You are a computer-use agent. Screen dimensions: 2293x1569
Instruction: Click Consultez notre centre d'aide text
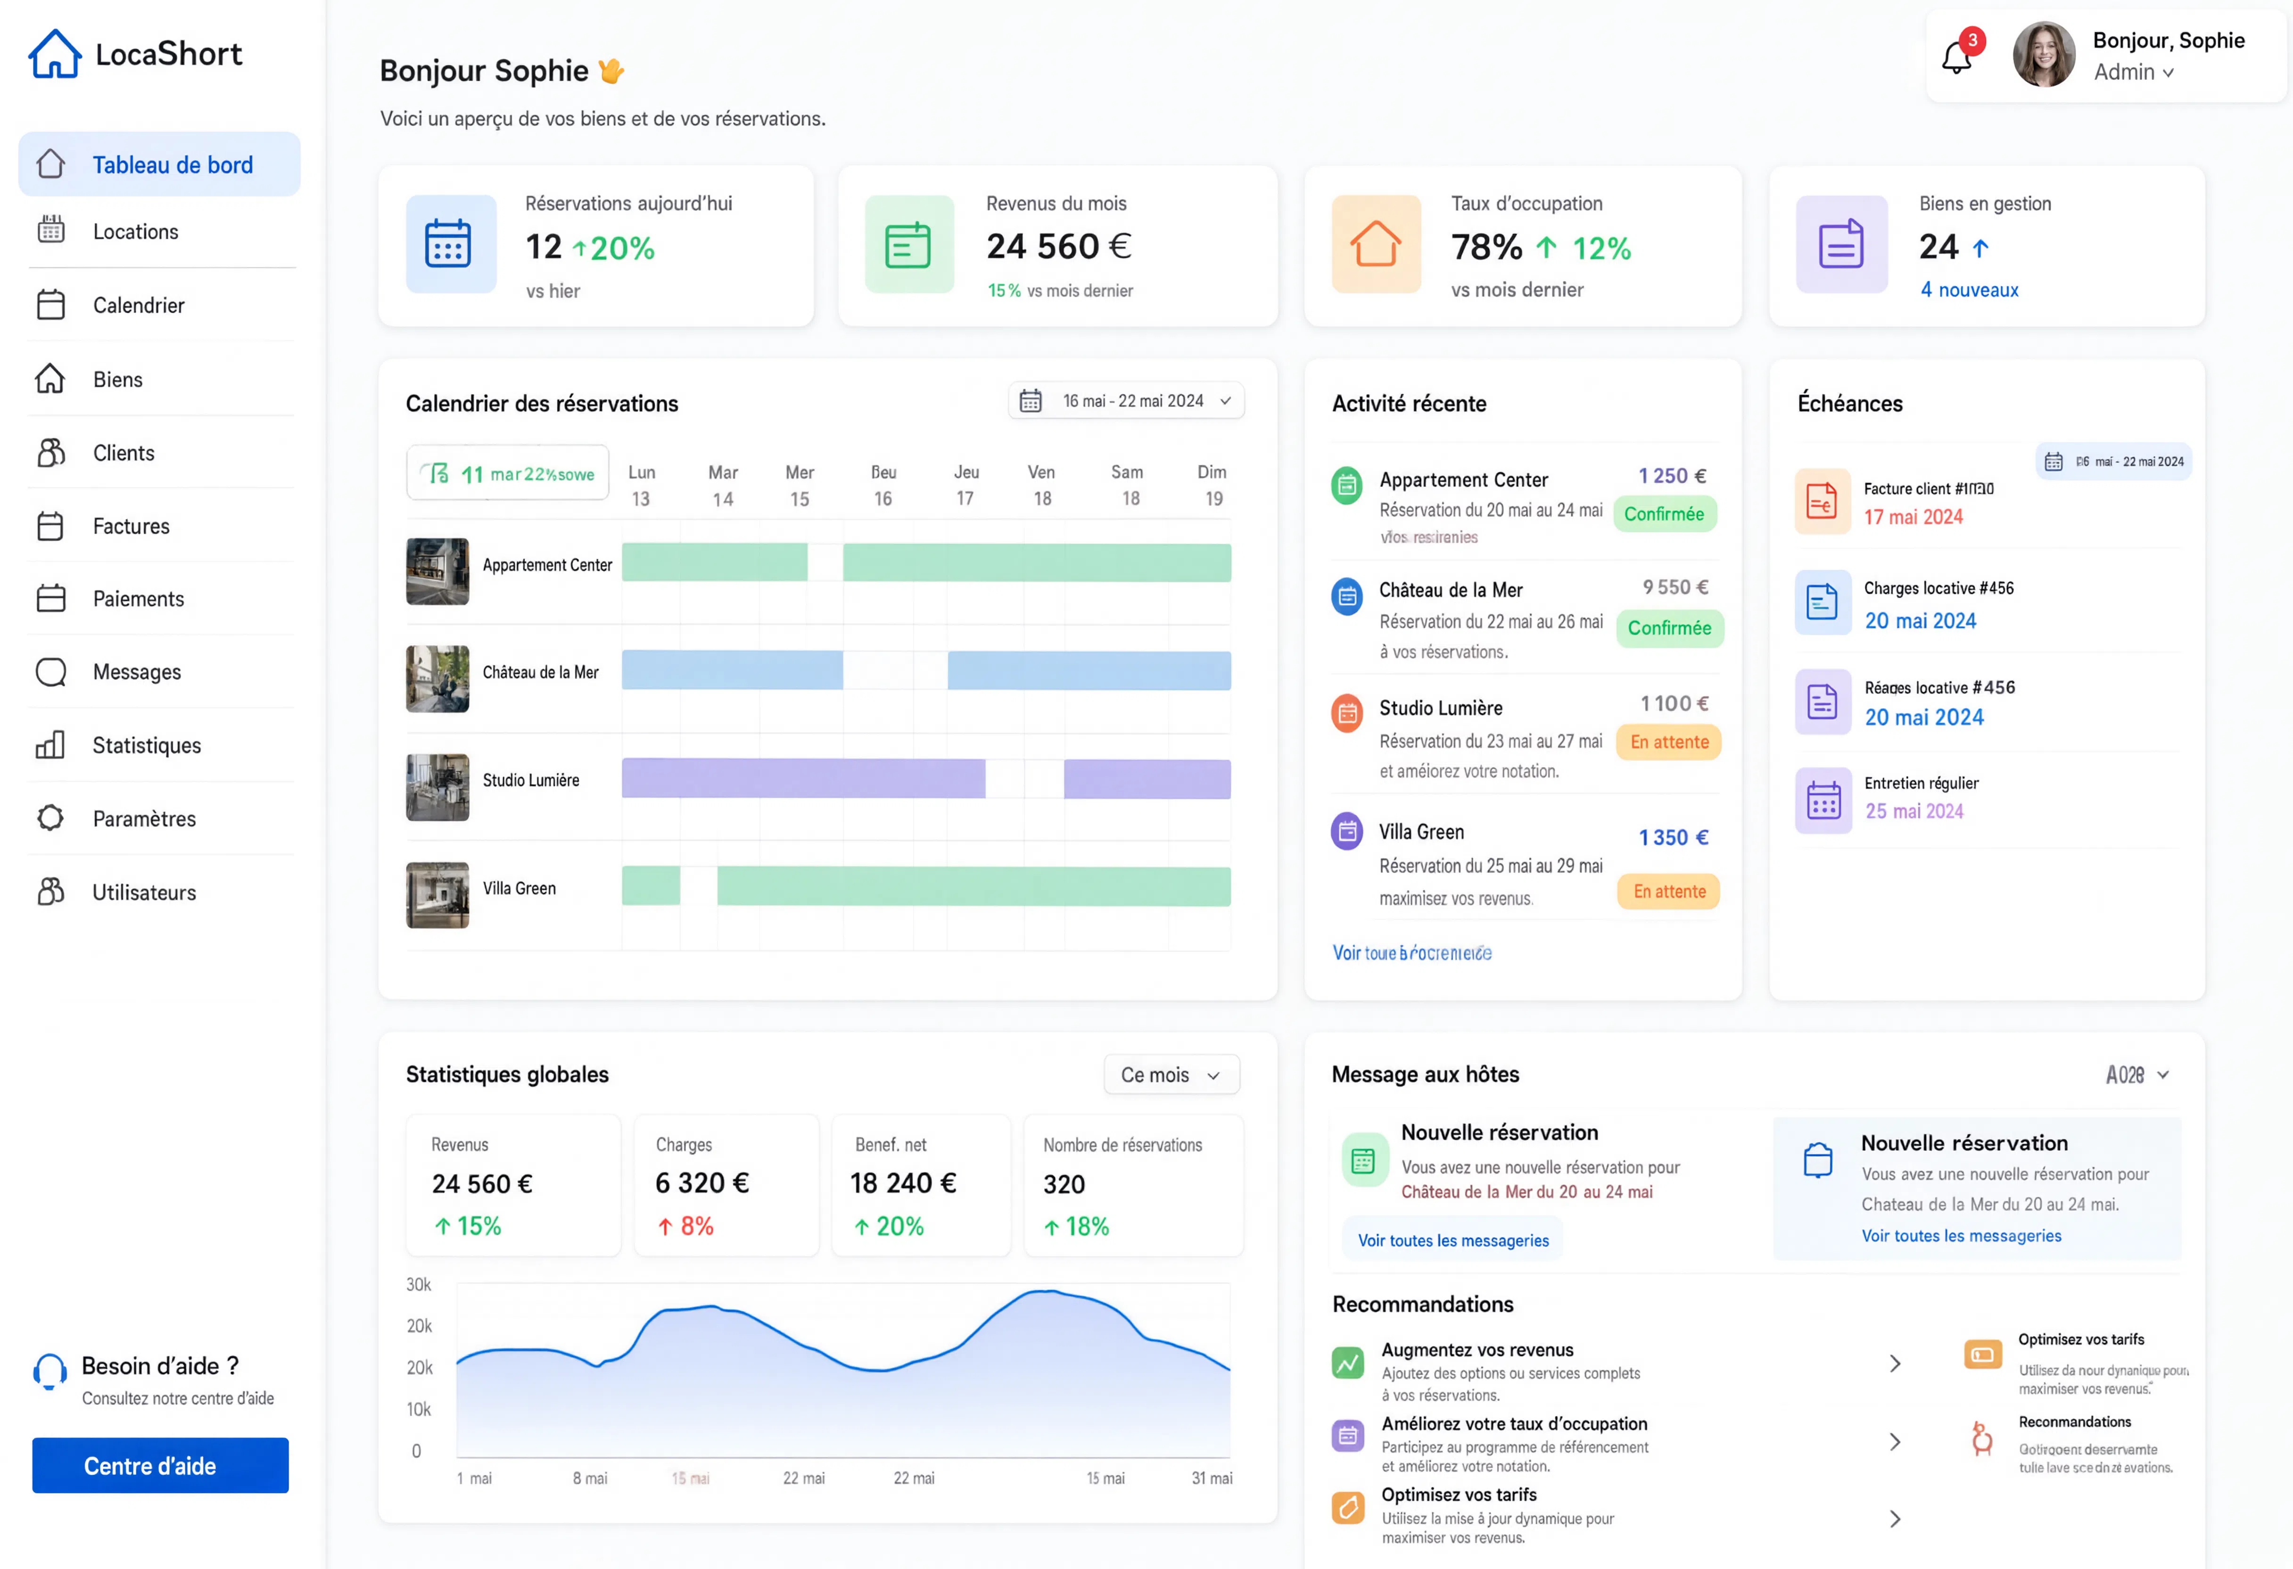pyautogui.click(x=178, y=1398)
